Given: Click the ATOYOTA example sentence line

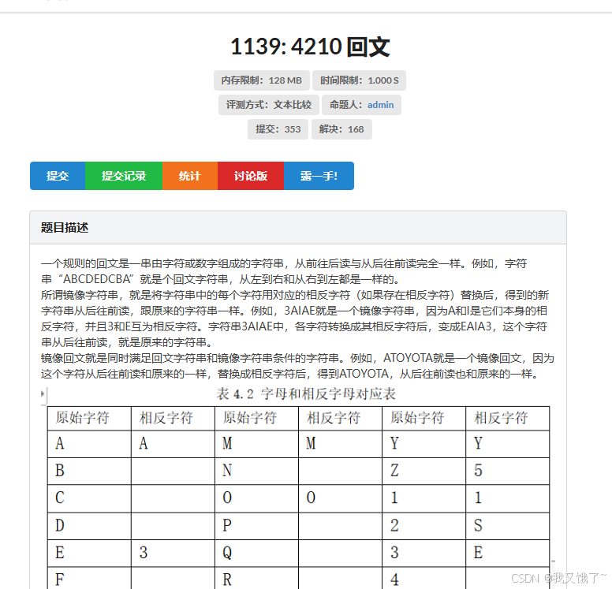Looking at the screenshot, I should (297, 358).
